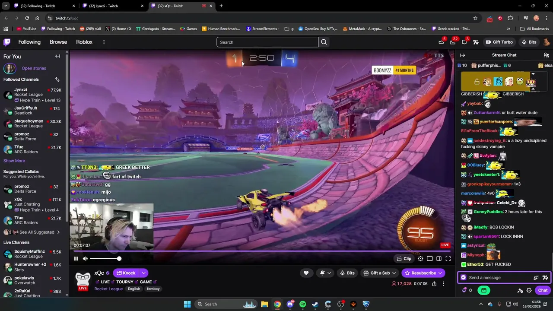Click the English stream tag
The width and height of the screenshot is (553, 311).
click(134, 289)
